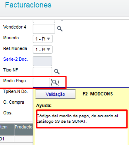This screenshot has width=129, height=145.
Task: Expand the Moneda dropdown
Action: tap(49, 39)
